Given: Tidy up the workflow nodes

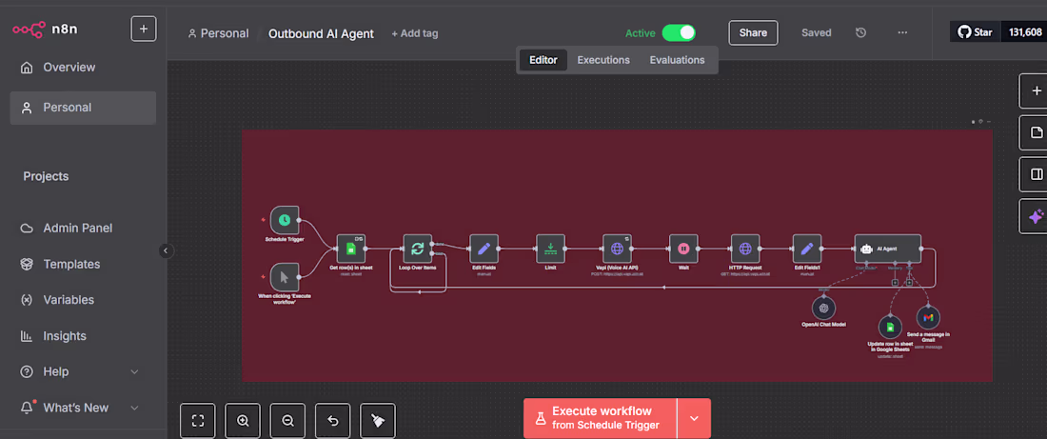Looking at the screenshot, I should [378, 420].
